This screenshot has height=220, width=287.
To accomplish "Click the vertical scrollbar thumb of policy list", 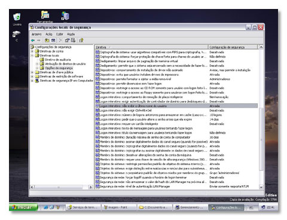I will tap(261, 139).
